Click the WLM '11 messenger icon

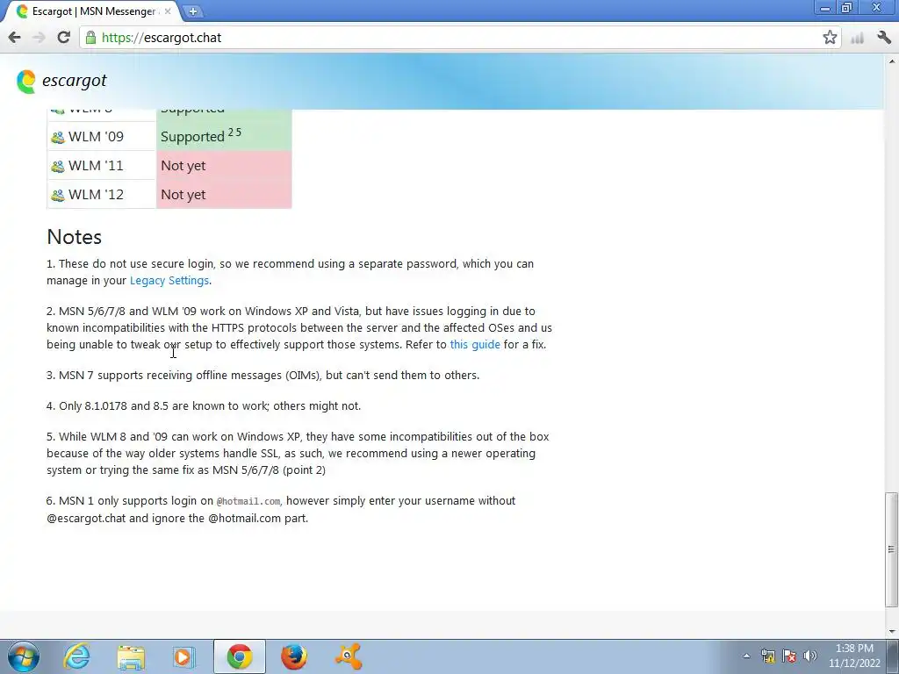point(57,166)
